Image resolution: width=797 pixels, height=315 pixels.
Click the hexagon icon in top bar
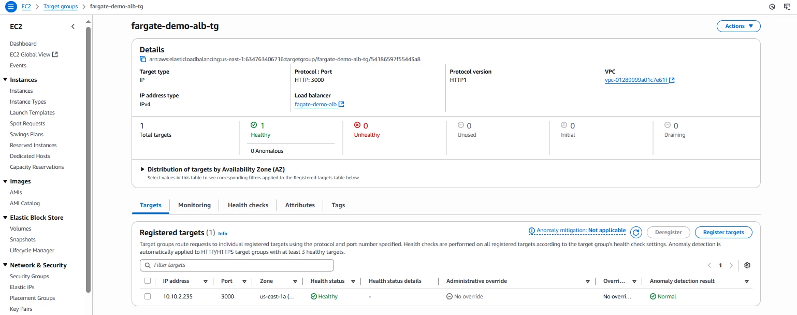[772, 7]
